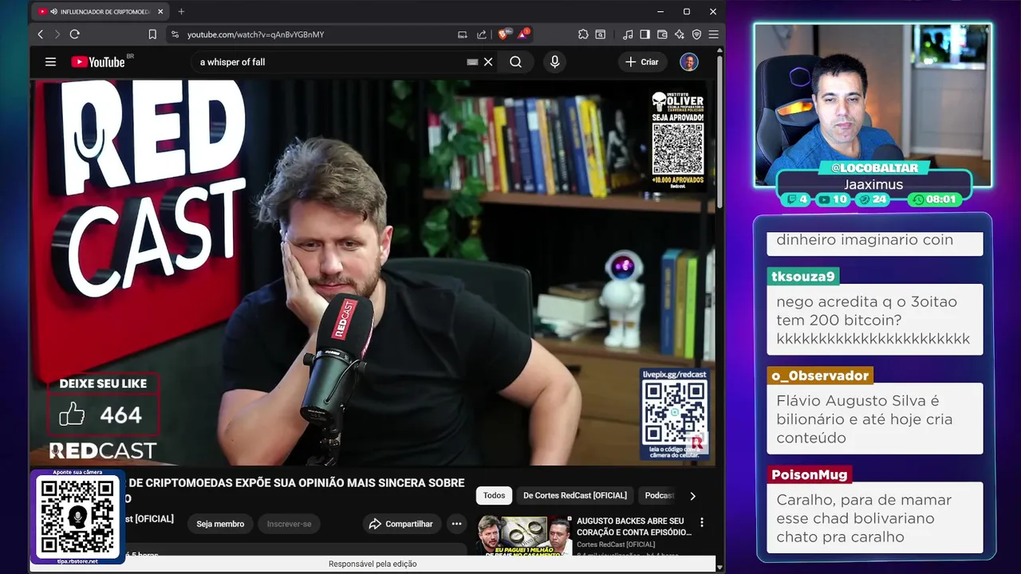Share this page via the address bar share icon
This screenshot has width=1021, height=574.
pyautogui.click(x=482, y=34)
